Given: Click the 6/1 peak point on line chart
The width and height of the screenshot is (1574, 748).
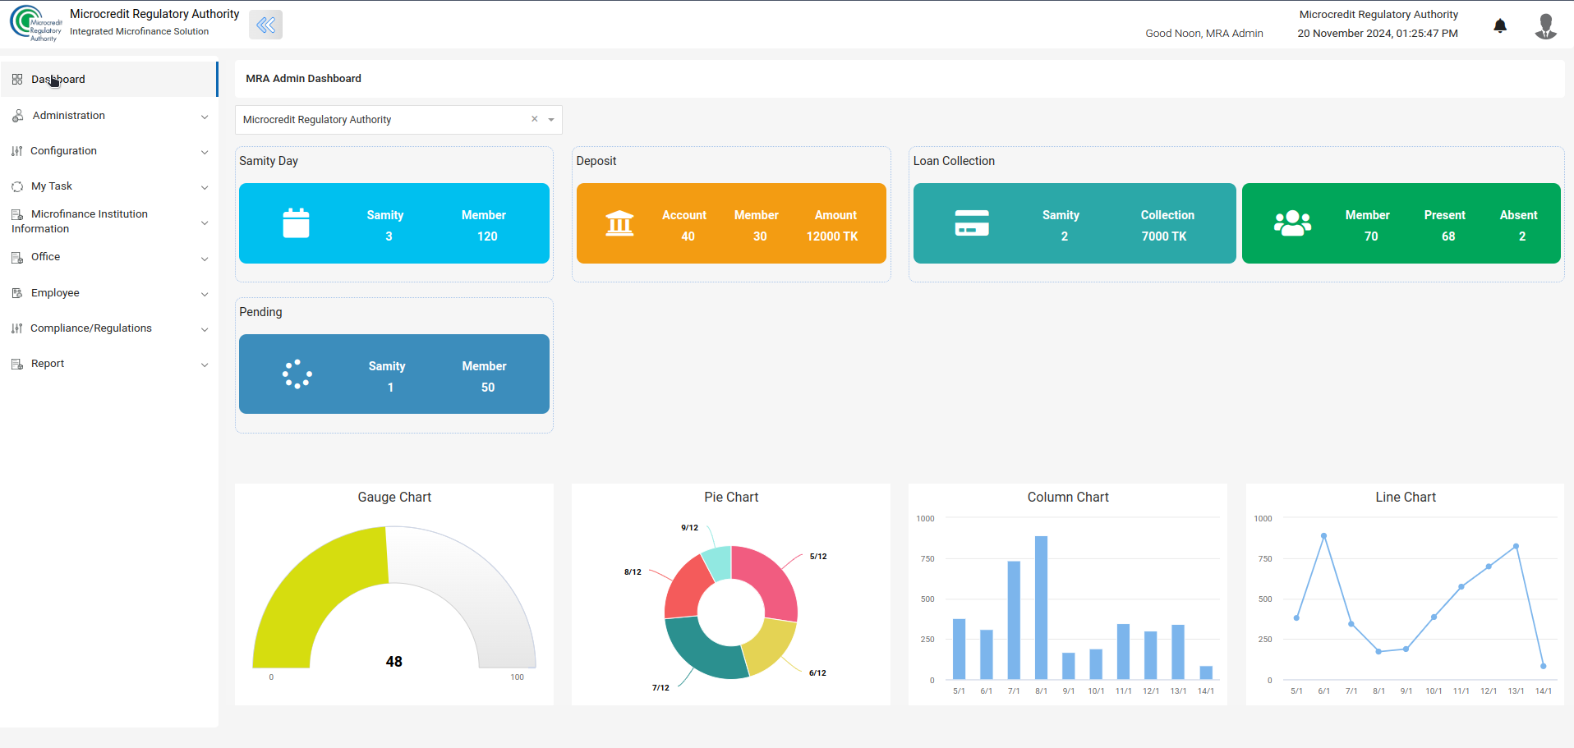Looking at the screenshot, I should pyautogui.click(x=1323, y=536).
